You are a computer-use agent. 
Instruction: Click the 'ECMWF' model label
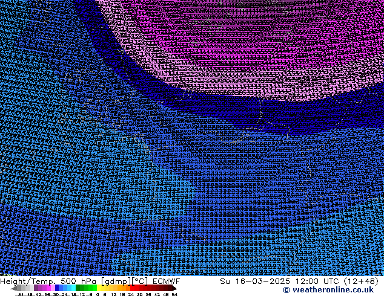tap(167, 282)
